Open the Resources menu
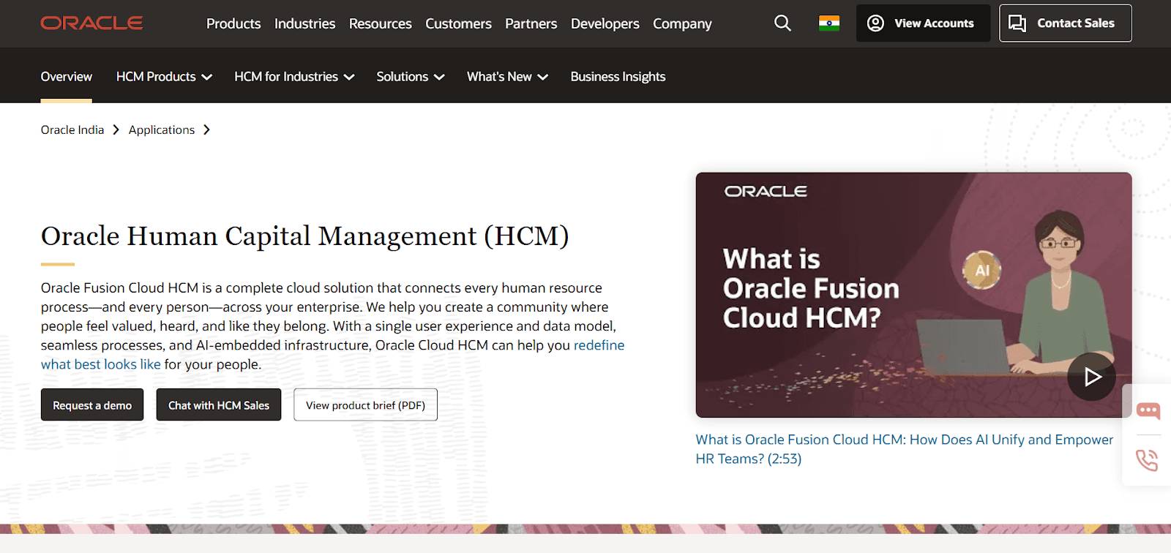The height and width of the screenshot is (553, 1171). tap(381, 23)
